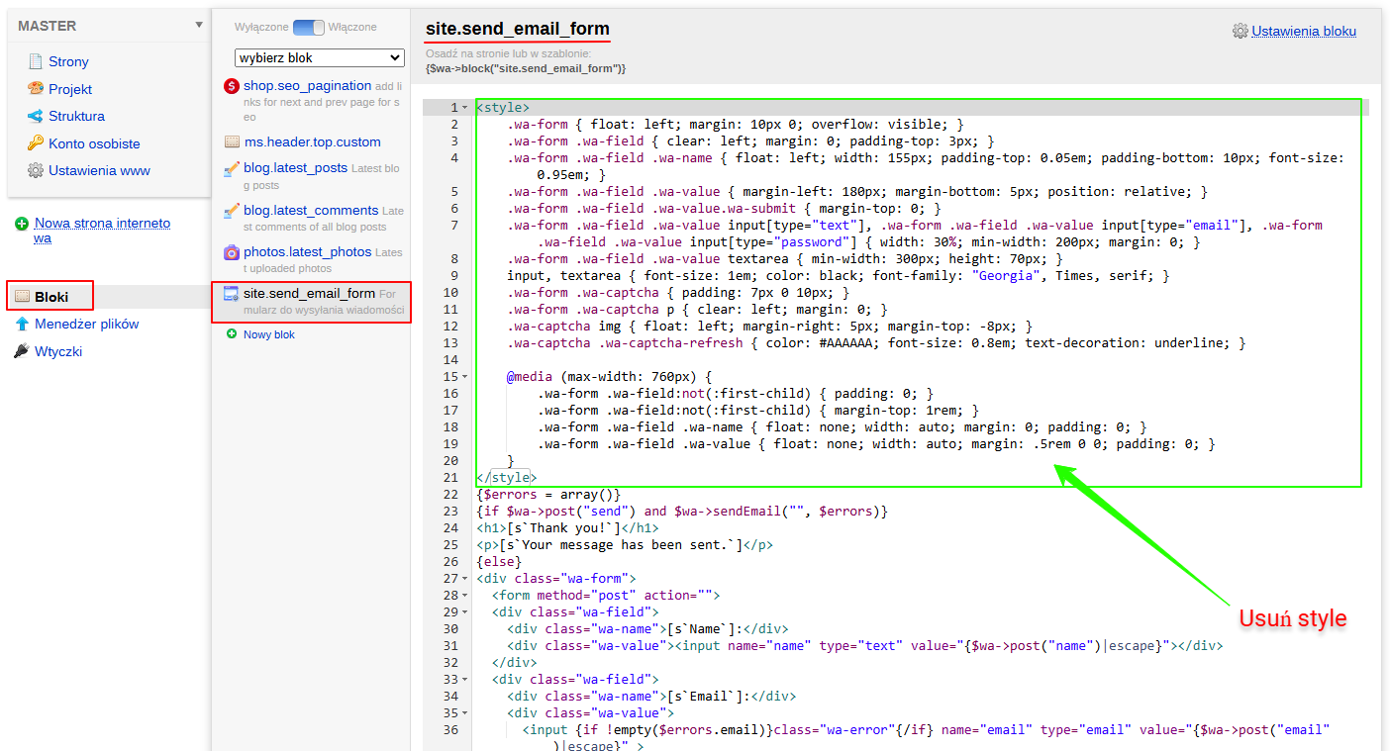
Task: Click the code line with Thank you! h1
Action: click(567, 528)
